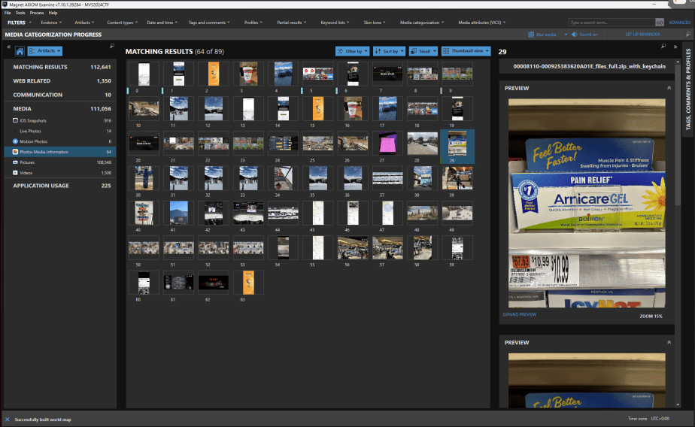Click the search term input field

click(610, 23)
